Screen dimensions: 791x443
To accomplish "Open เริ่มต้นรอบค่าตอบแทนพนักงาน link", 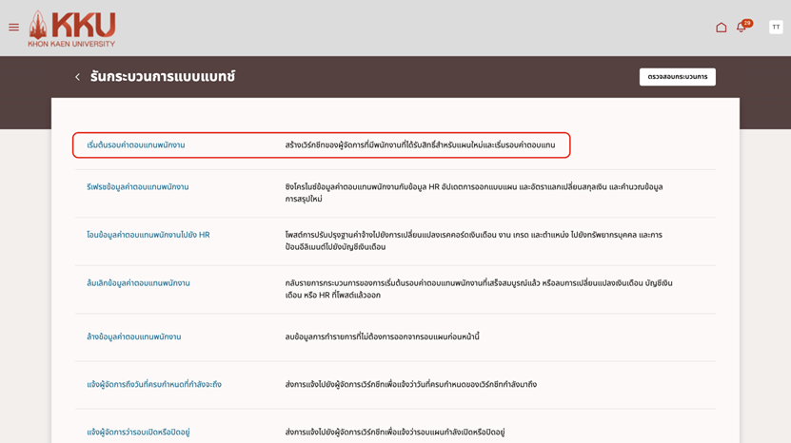I will coord(136,145).
